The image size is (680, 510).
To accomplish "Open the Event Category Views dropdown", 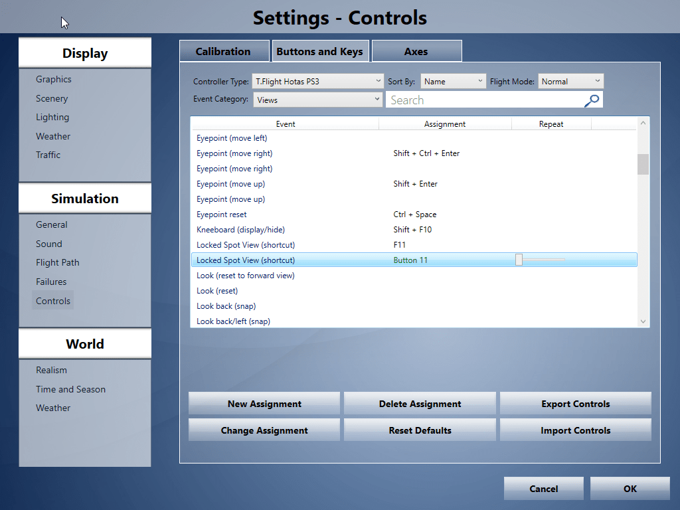I will pyautogui.click(x=317, y=100).
